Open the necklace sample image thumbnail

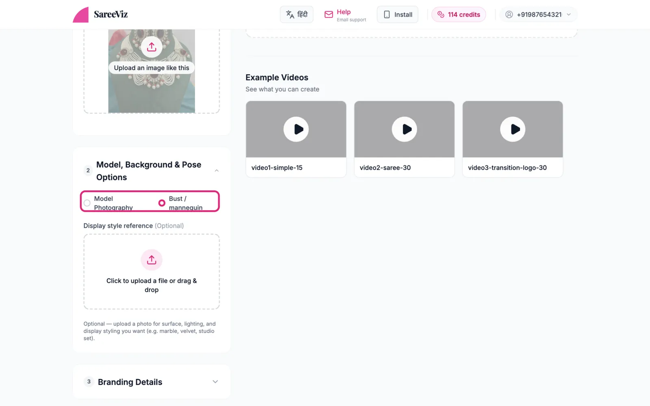coord(152,71)
